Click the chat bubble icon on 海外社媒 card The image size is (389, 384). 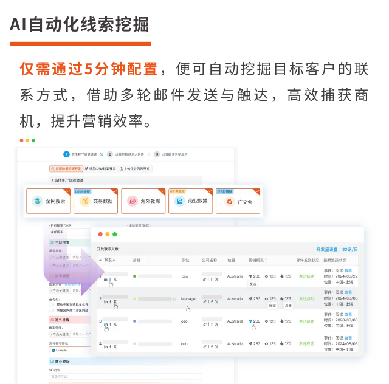tap(133, 201)
